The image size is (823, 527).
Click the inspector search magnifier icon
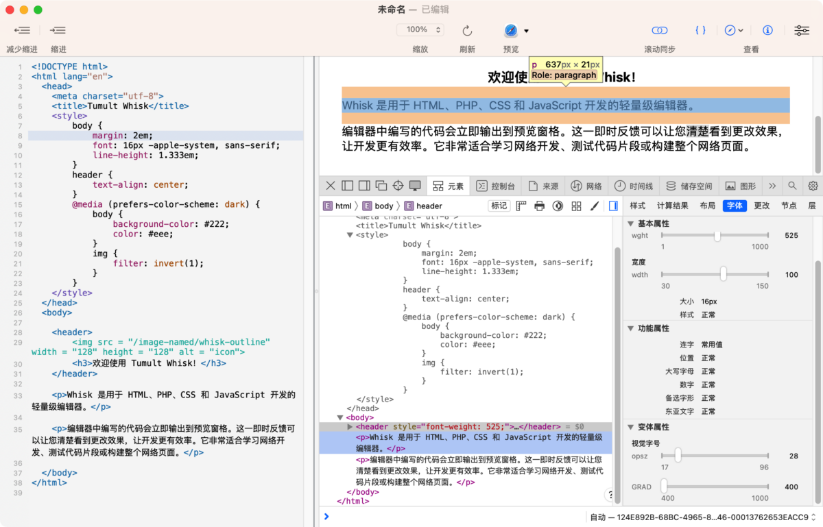[792, 186]
